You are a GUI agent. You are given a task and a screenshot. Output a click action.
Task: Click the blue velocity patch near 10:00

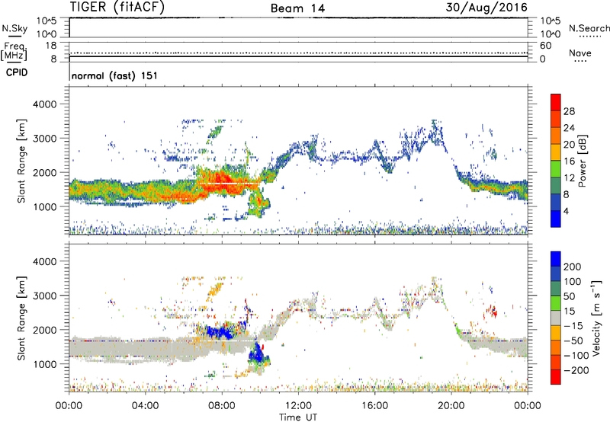[x=256, y=354]
